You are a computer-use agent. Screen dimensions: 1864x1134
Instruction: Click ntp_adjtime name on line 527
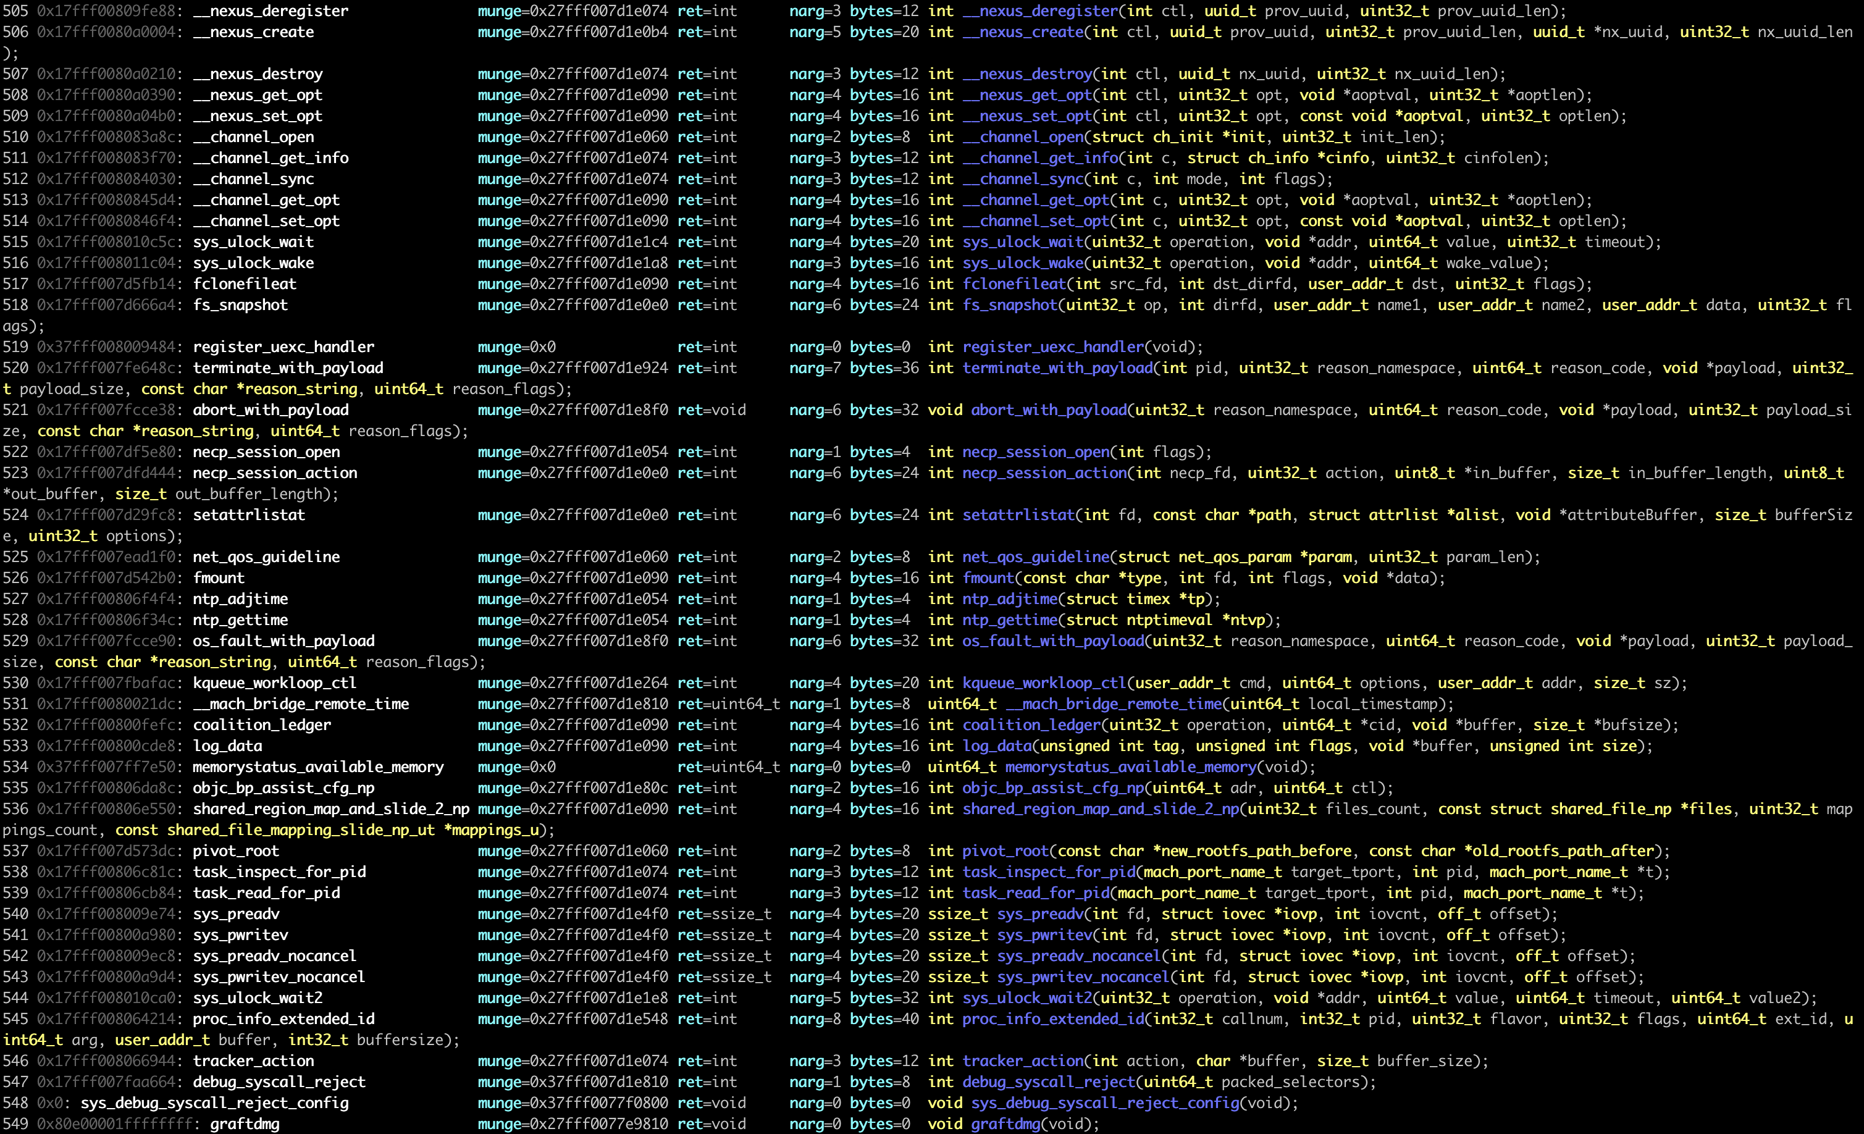240,598
